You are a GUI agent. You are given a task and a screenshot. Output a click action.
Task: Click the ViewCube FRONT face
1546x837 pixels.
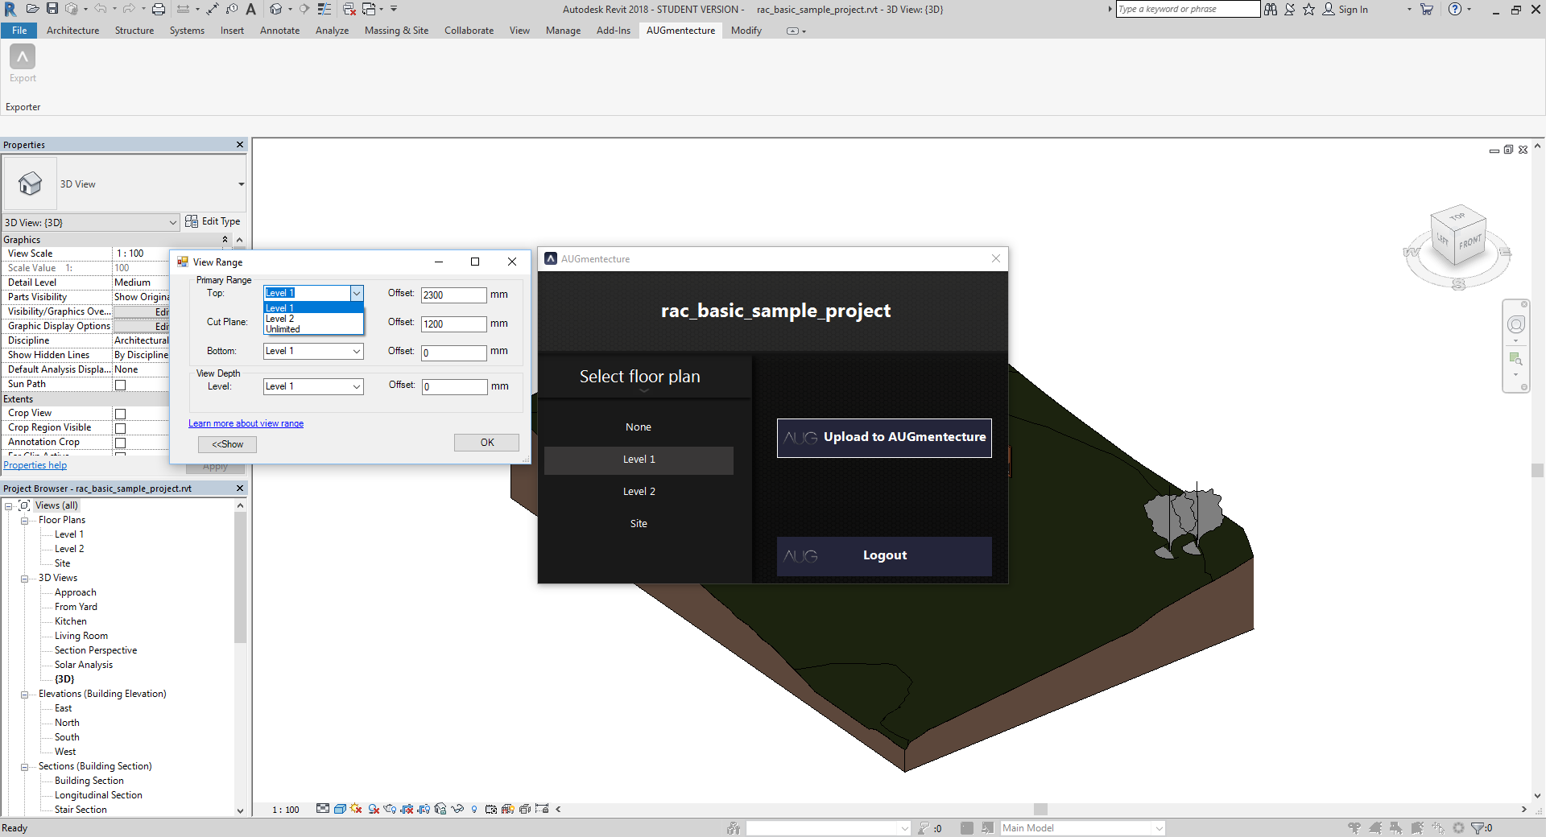1470,241
